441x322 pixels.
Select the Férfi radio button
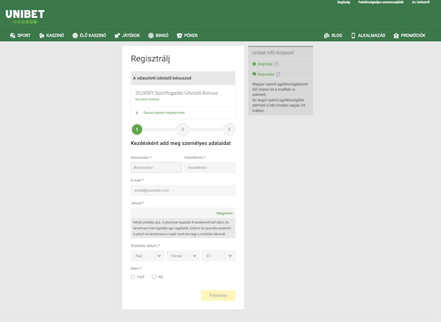[x=133, y=277]
